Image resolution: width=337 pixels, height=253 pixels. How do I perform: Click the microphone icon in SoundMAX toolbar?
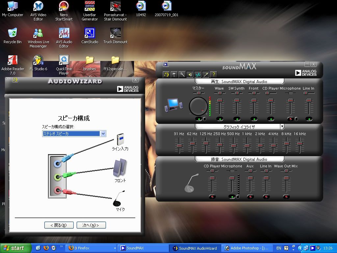pos(206,74)
